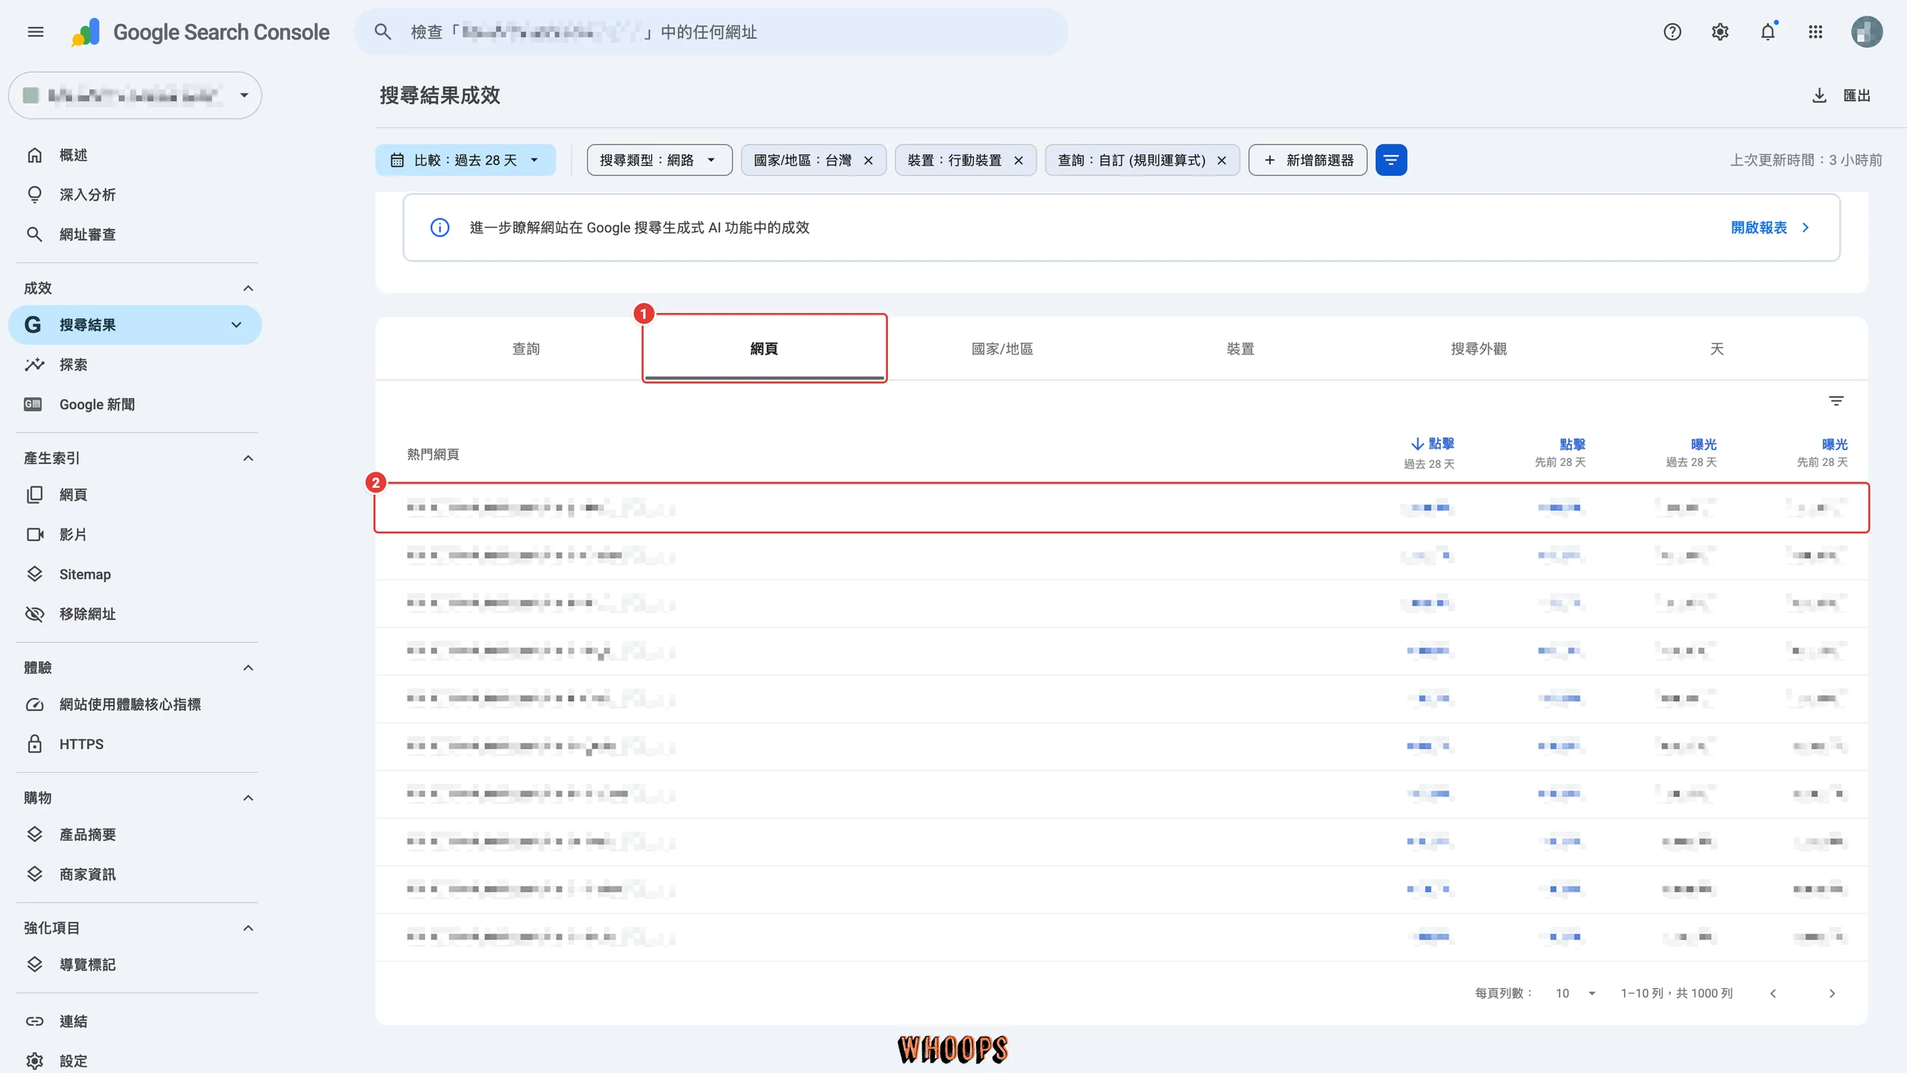Switch to the 國家/地區 tab
1907x1073 pixels.
click(x=1003, y=349)
